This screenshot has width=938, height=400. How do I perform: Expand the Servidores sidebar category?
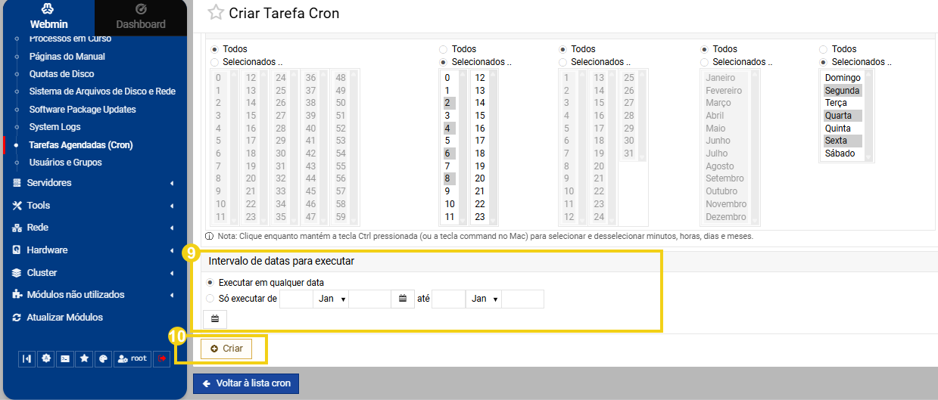93,183
